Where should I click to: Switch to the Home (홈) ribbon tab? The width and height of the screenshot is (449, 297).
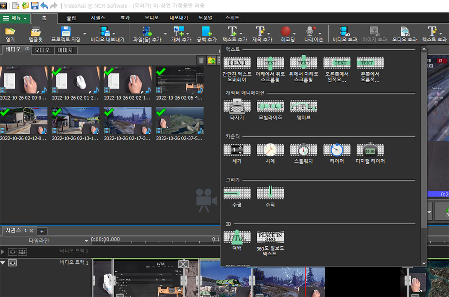(44, 18)
